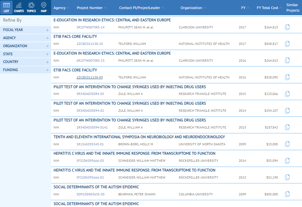Select organization UNIVERSITY OF NORTH DAKOTA
Screen dimensions: 302x207
202,144
